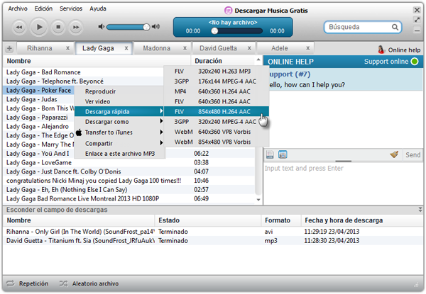Switch to the David Guetta tab
Screen dimensions: 426x294
tap(218, 48)
